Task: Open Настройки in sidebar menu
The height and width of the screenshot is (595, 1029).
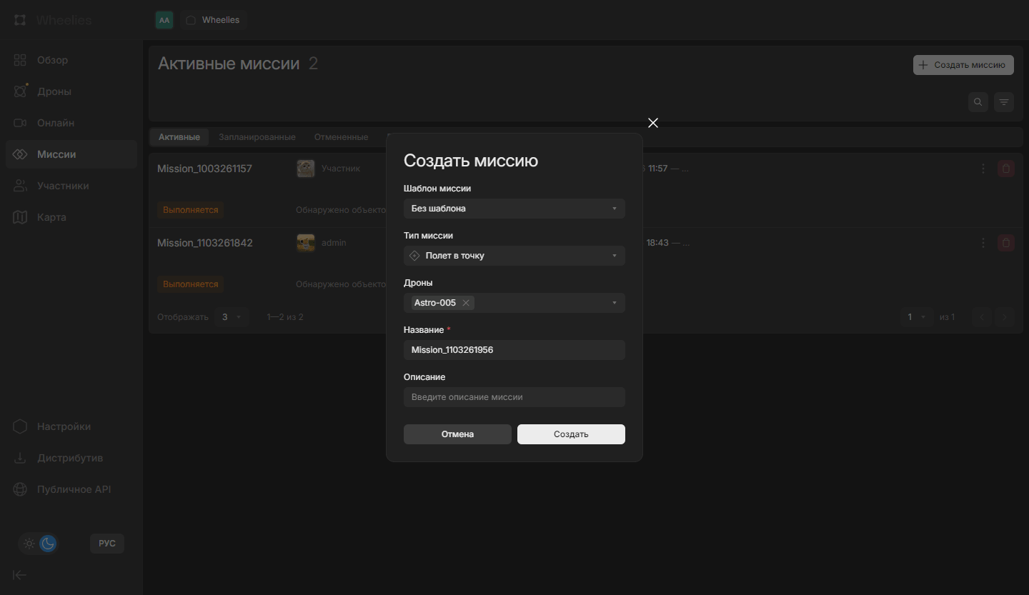Action: click(x=64, y=426)
